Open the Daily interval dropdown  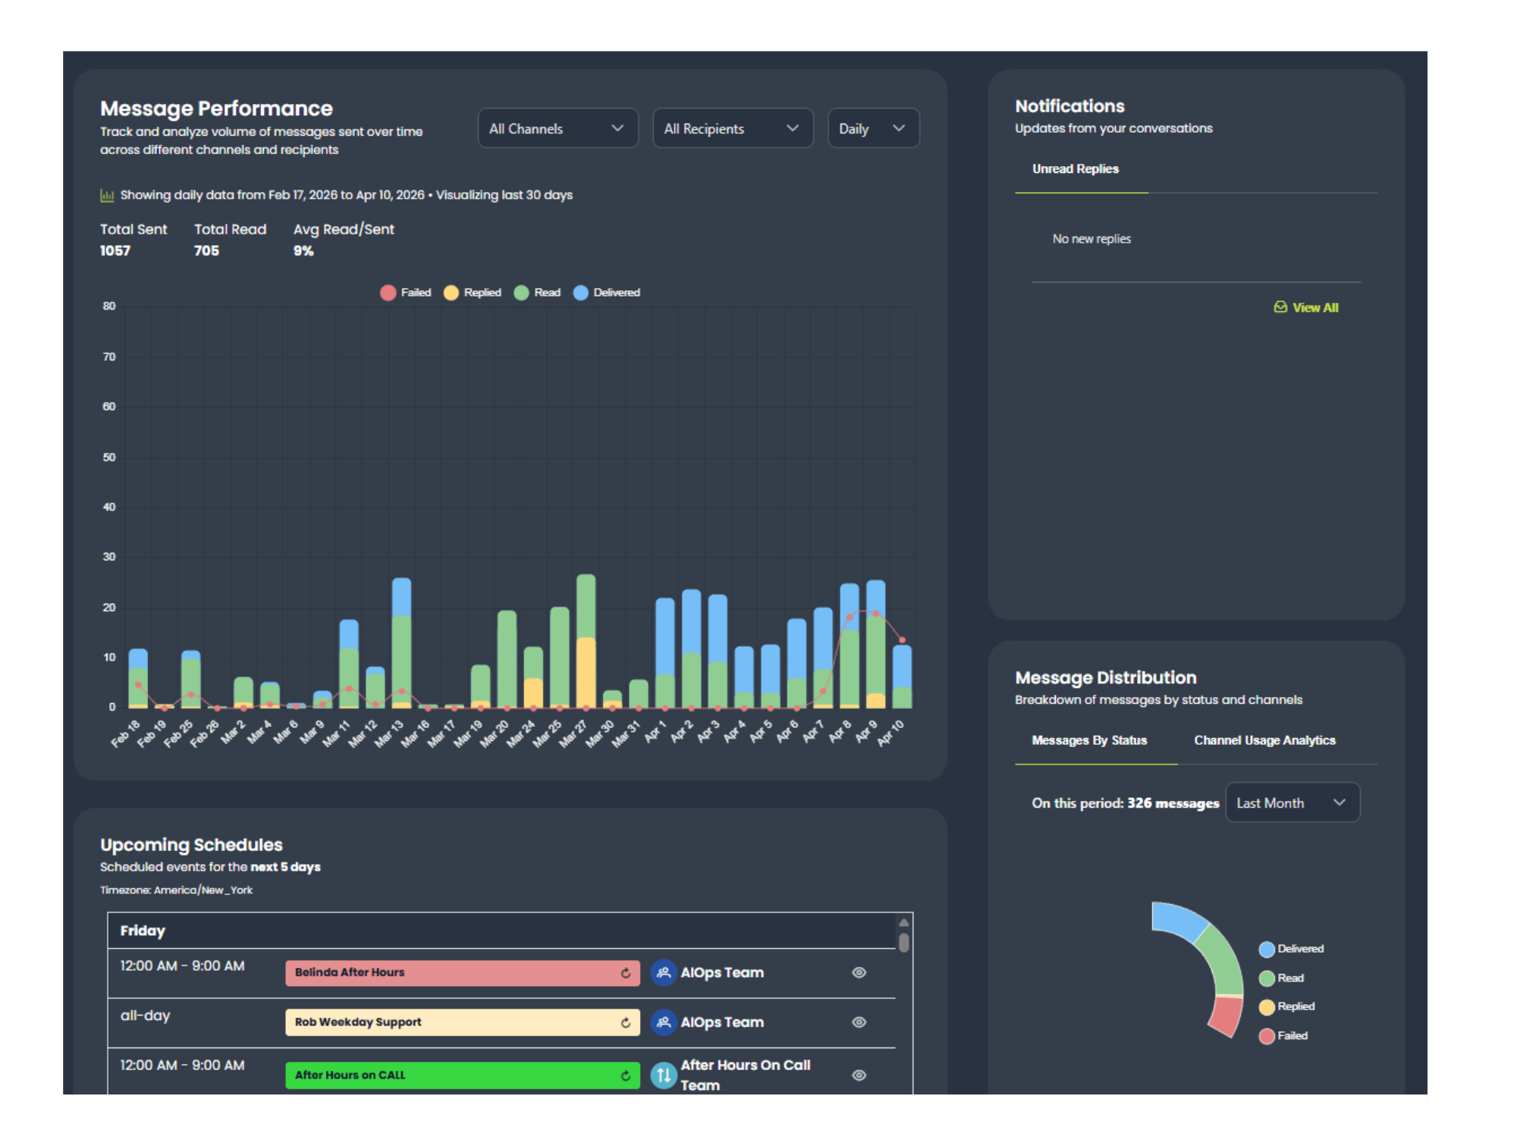(x=873, y=128)
